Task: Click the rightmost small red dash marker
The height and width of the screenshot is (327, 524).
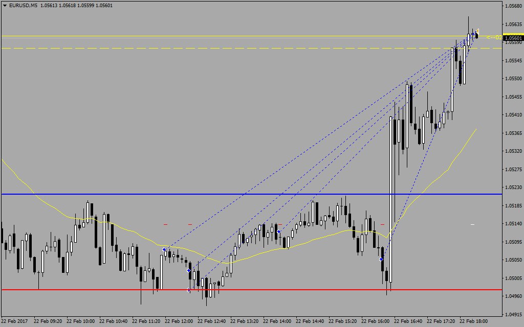Action: click(x=383, y=224)
